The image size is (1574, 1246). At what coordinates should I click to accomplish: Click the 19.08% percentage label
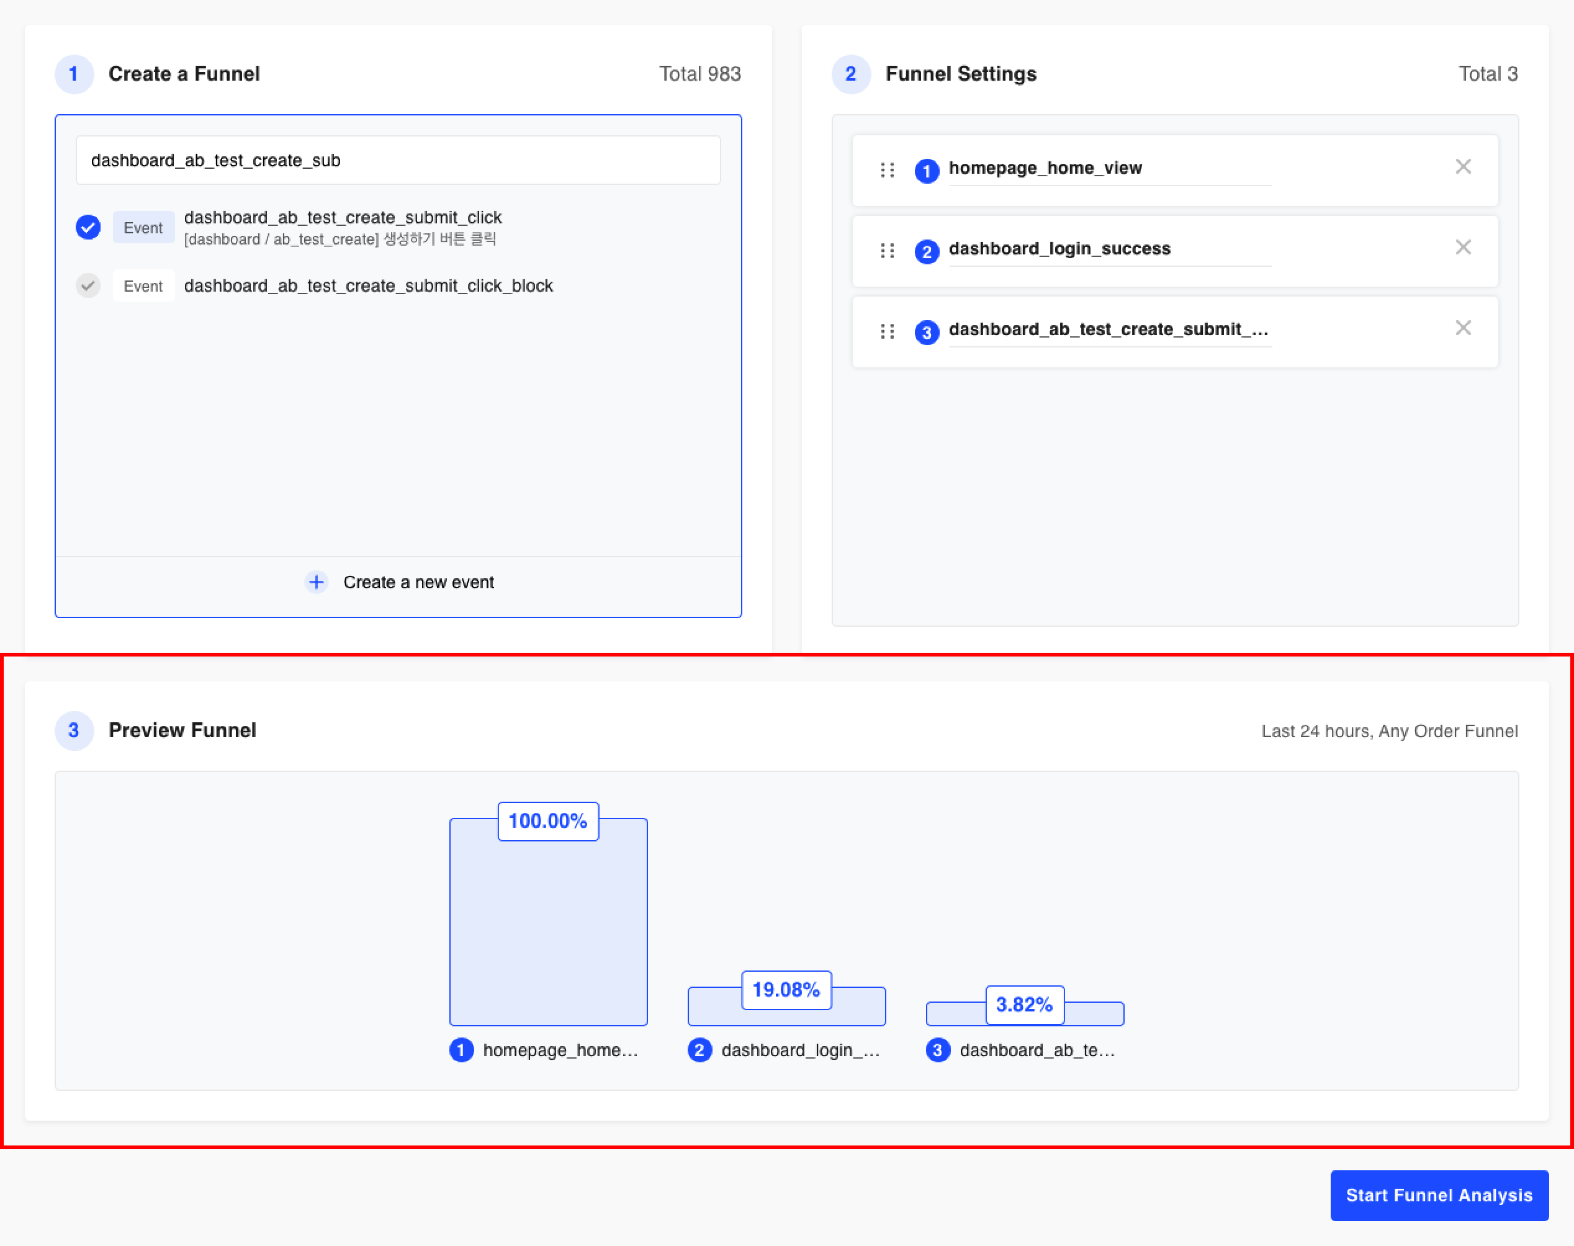[x=786, y=990]
